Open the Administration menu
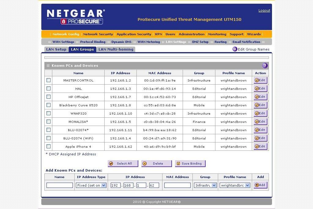This screenshot has height=209, width=313. 192,34
